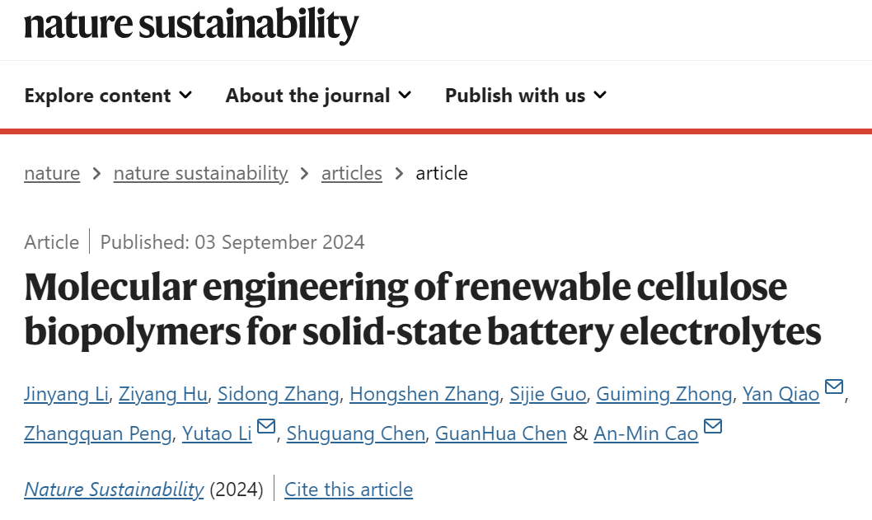Click the email envelope icon next to Yan Qiao
This screenshot has width=872, height=520.
pyautogui.click(x=833, y=386)
